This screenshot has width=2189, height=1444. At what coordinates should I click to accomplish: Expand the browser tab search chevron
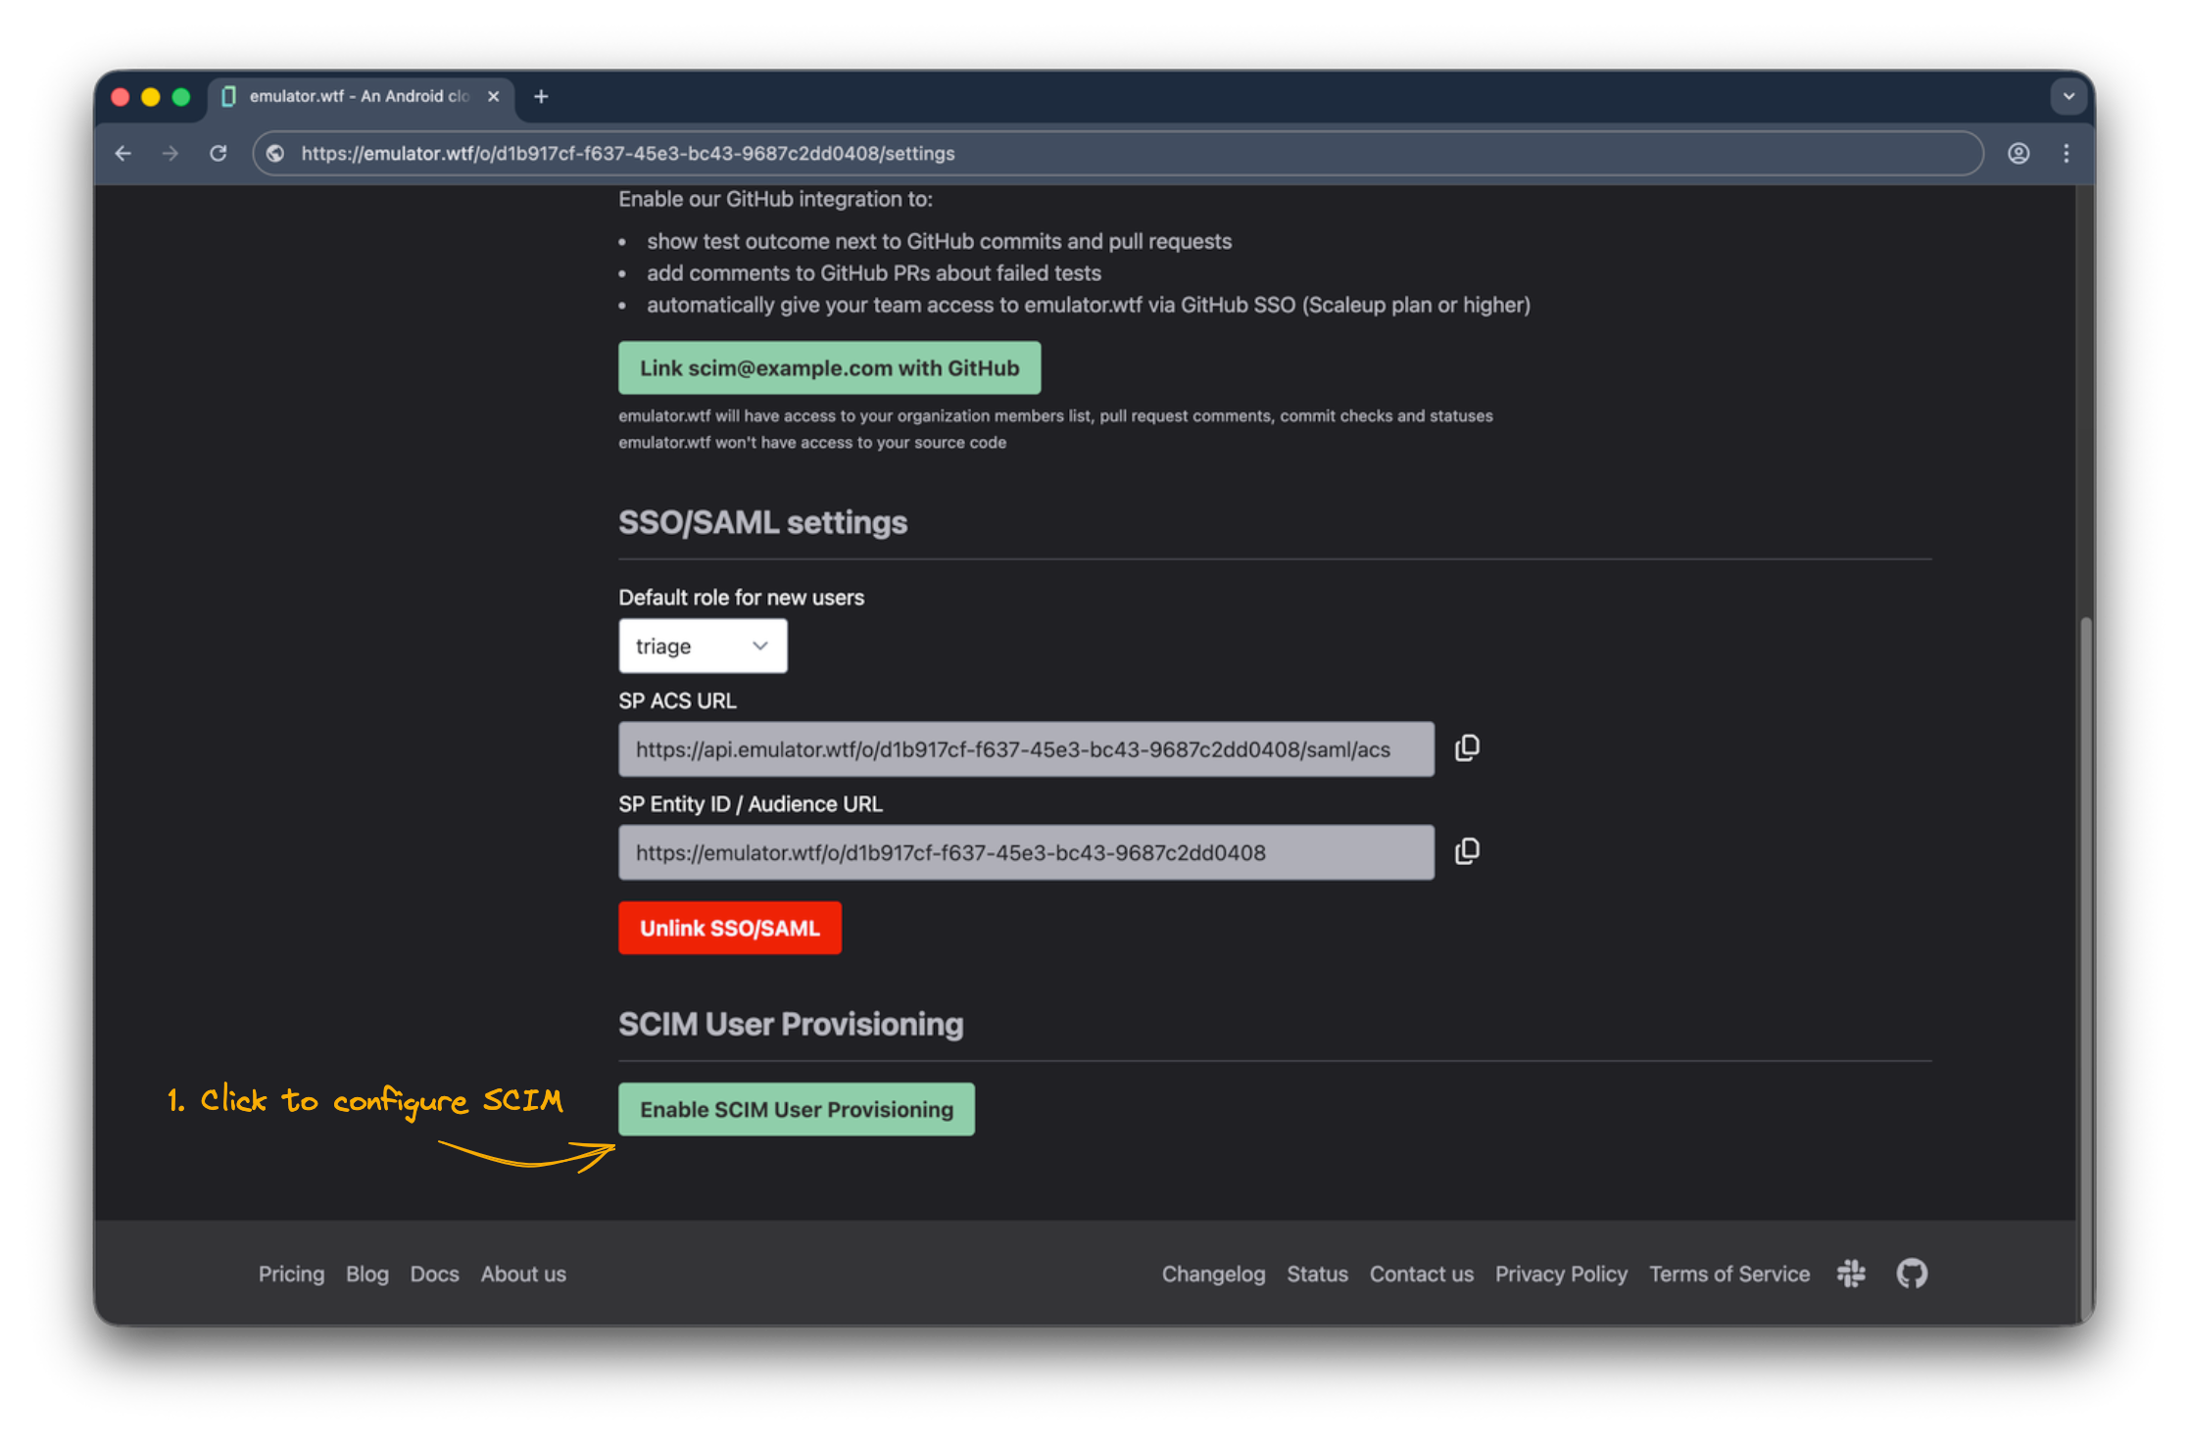coord(2068,96)
